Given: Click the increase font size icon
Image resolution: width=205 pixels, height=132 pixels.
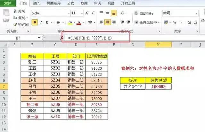Looking at the screenshot, I should click(x=87, y=13).
